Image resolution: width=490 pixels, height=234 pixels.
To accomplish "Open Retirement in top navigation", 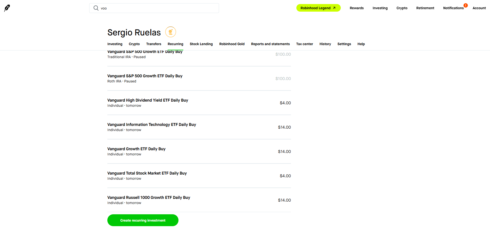I will point(425,8).
